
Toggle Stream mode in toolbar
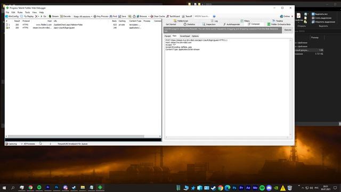click(x=53, y=17)
